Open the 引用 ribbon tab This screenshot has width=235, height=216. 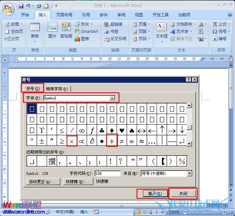[86, 15]
